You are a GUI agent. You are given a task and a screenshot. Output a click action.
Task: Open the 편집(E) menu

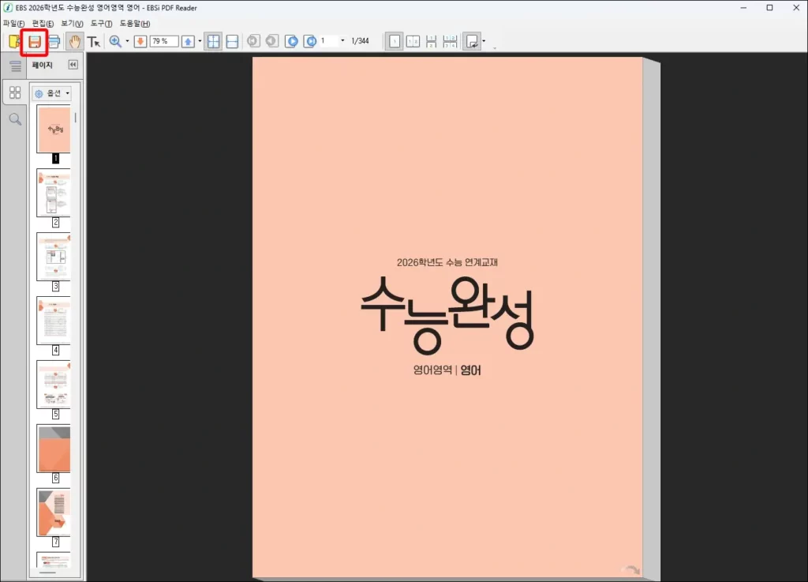(43, 24)
